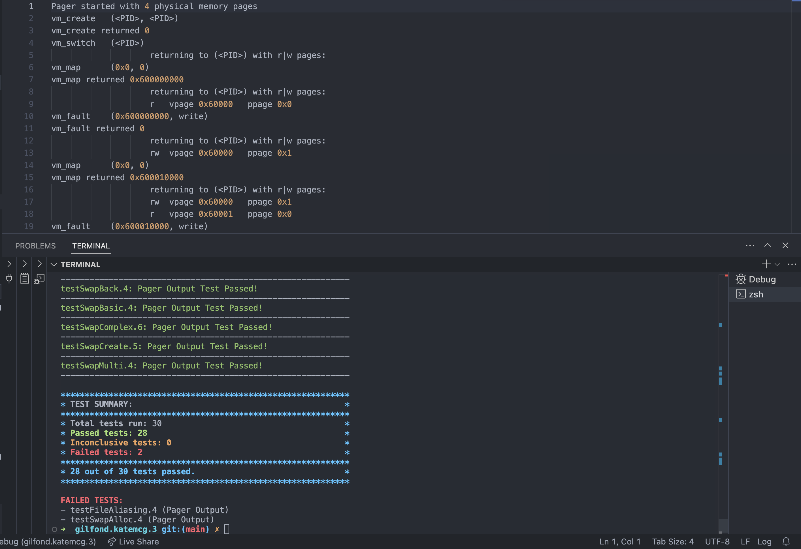The width and height of the screenshot is (801, 549).
Task: Click the red marker atop terminal overview ruler
Action: (726, 276)
